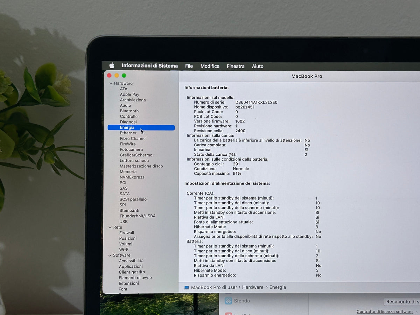Select Grafica/Schermo in the sidebar
The image size is (420, 315).
tap(136, 155)
